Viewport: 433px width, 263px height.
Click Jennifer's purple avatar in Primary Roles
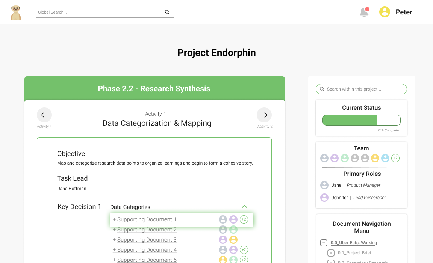pyautogui.click(x=324, y=198)
